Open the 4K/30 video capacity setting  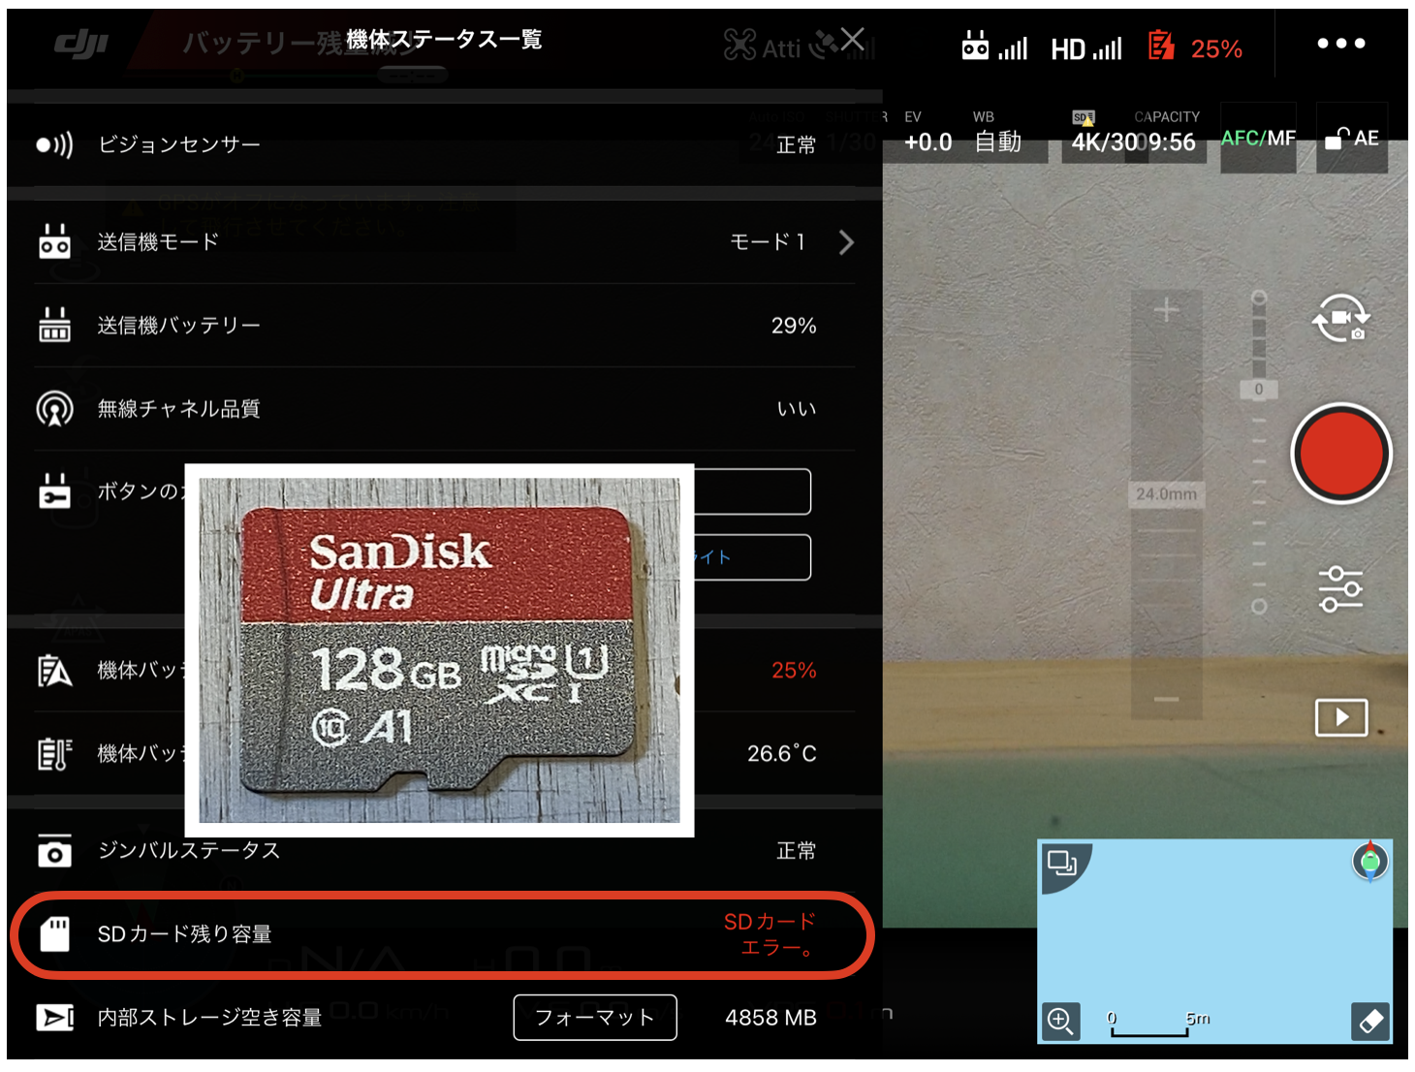(1133, 142)
